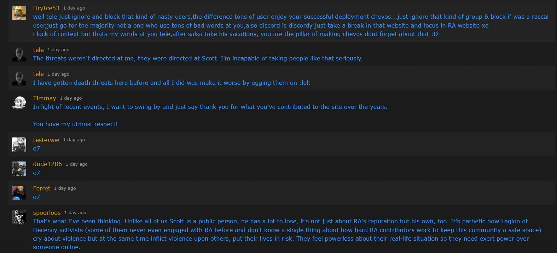Click DryIce53's Bowser avatar
Viewport: 557px width, 253px height.
19,13
